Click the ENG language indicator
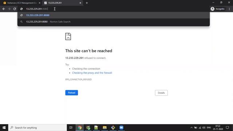This screenshot has width=233, height=131. (209, 128)
